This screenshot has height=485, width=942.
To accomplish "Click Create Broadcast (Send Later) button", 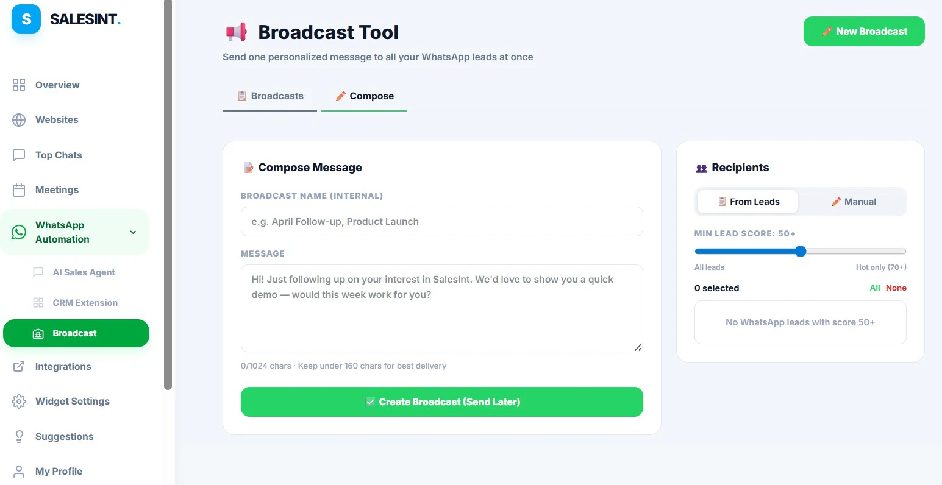I will coord(442,402).
